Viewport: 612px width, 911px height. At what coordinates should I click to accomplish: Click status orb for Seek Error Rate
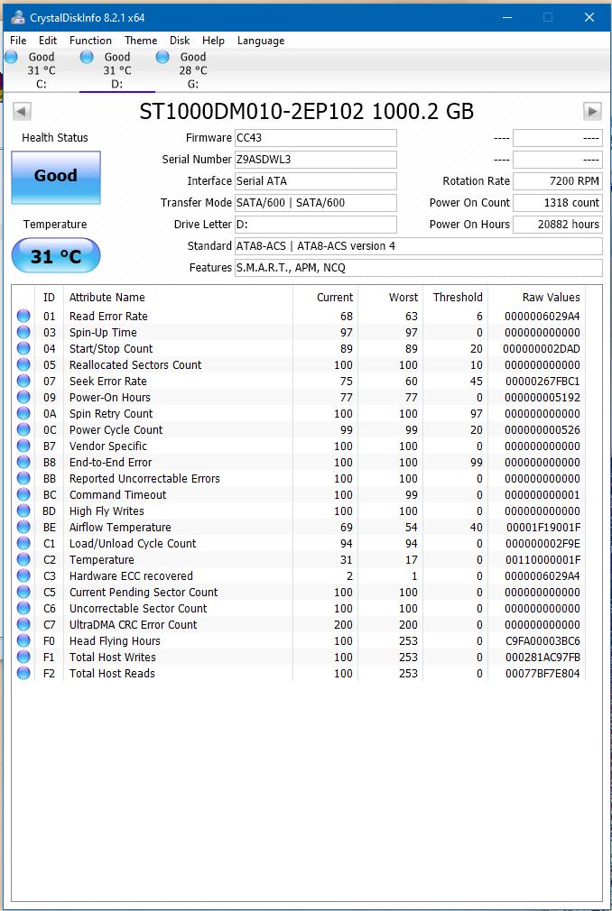(23, 382)
